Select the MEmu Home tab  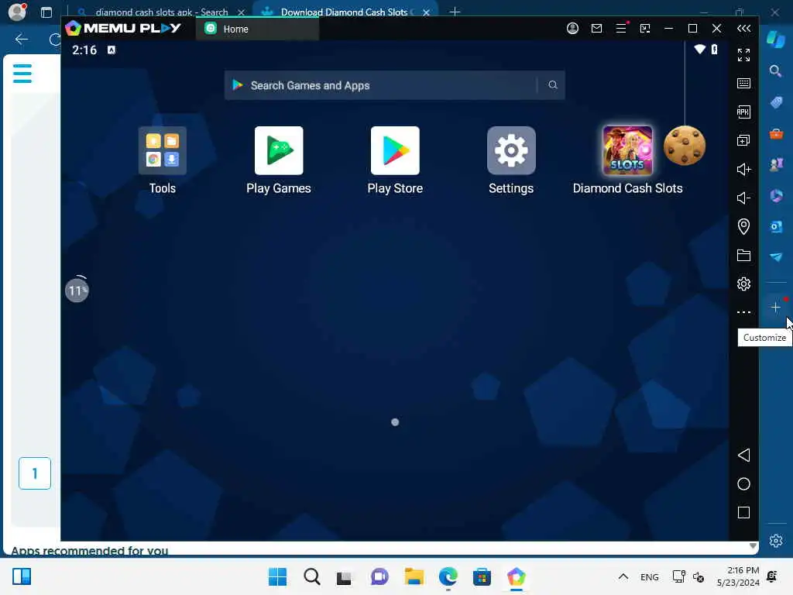pyautogui.click(x=257, y=29)
